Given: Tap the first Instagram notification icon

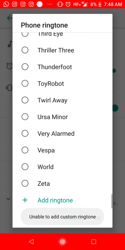Looking at the screenshot, I should tap(15, 4).
